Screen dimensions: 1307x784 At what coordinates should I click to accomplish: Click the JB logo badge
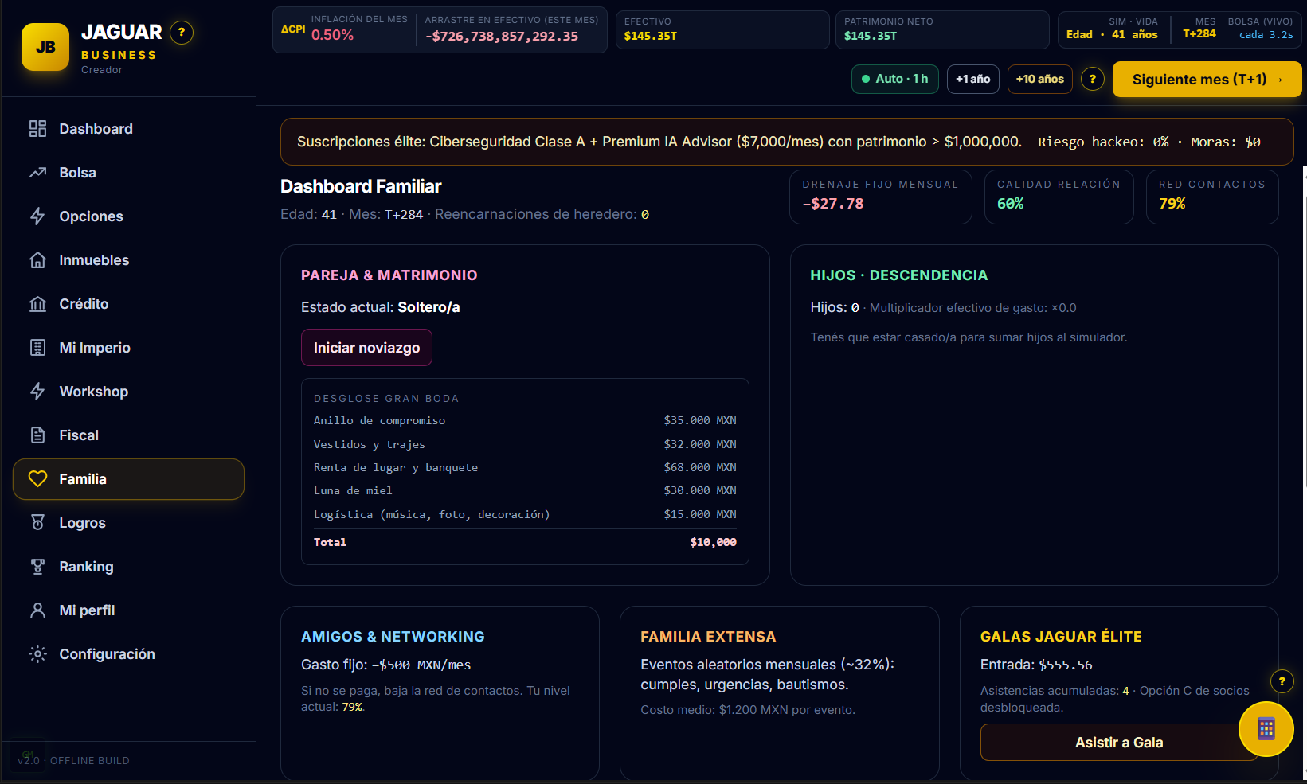pyautogui.click(x=45, y=47)
